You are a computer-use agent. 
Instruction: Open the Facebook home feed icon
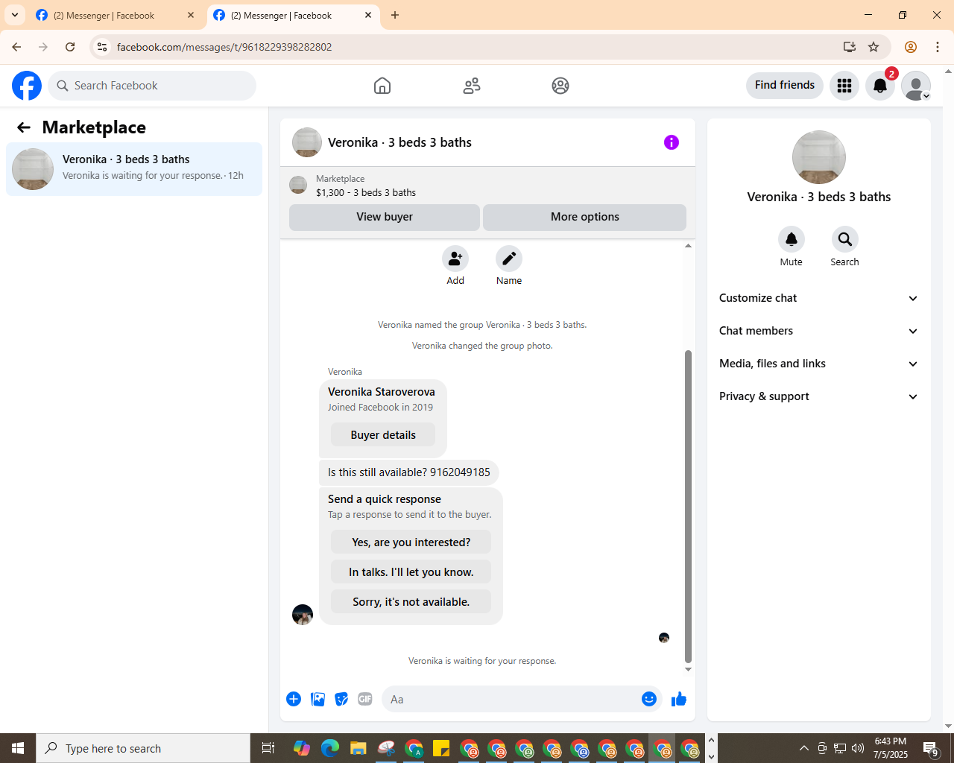pos(382,86)
